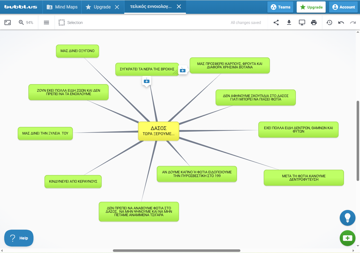Open the 94% zoom control

(x=26, y=23)
